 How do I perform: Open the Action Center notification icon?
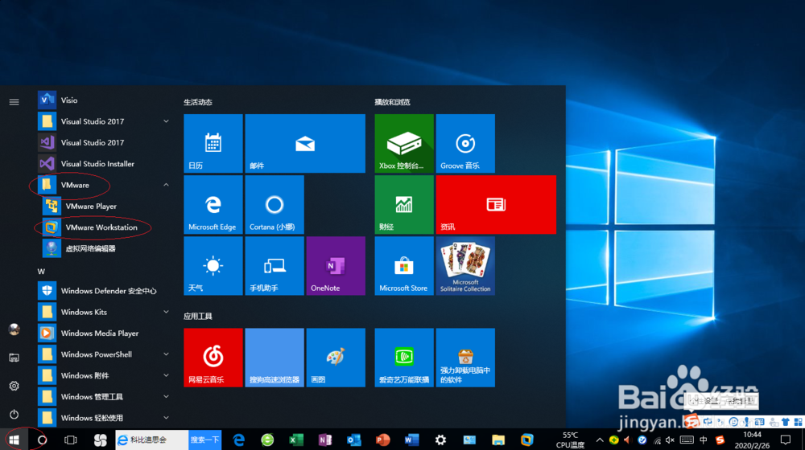point(785,440)
